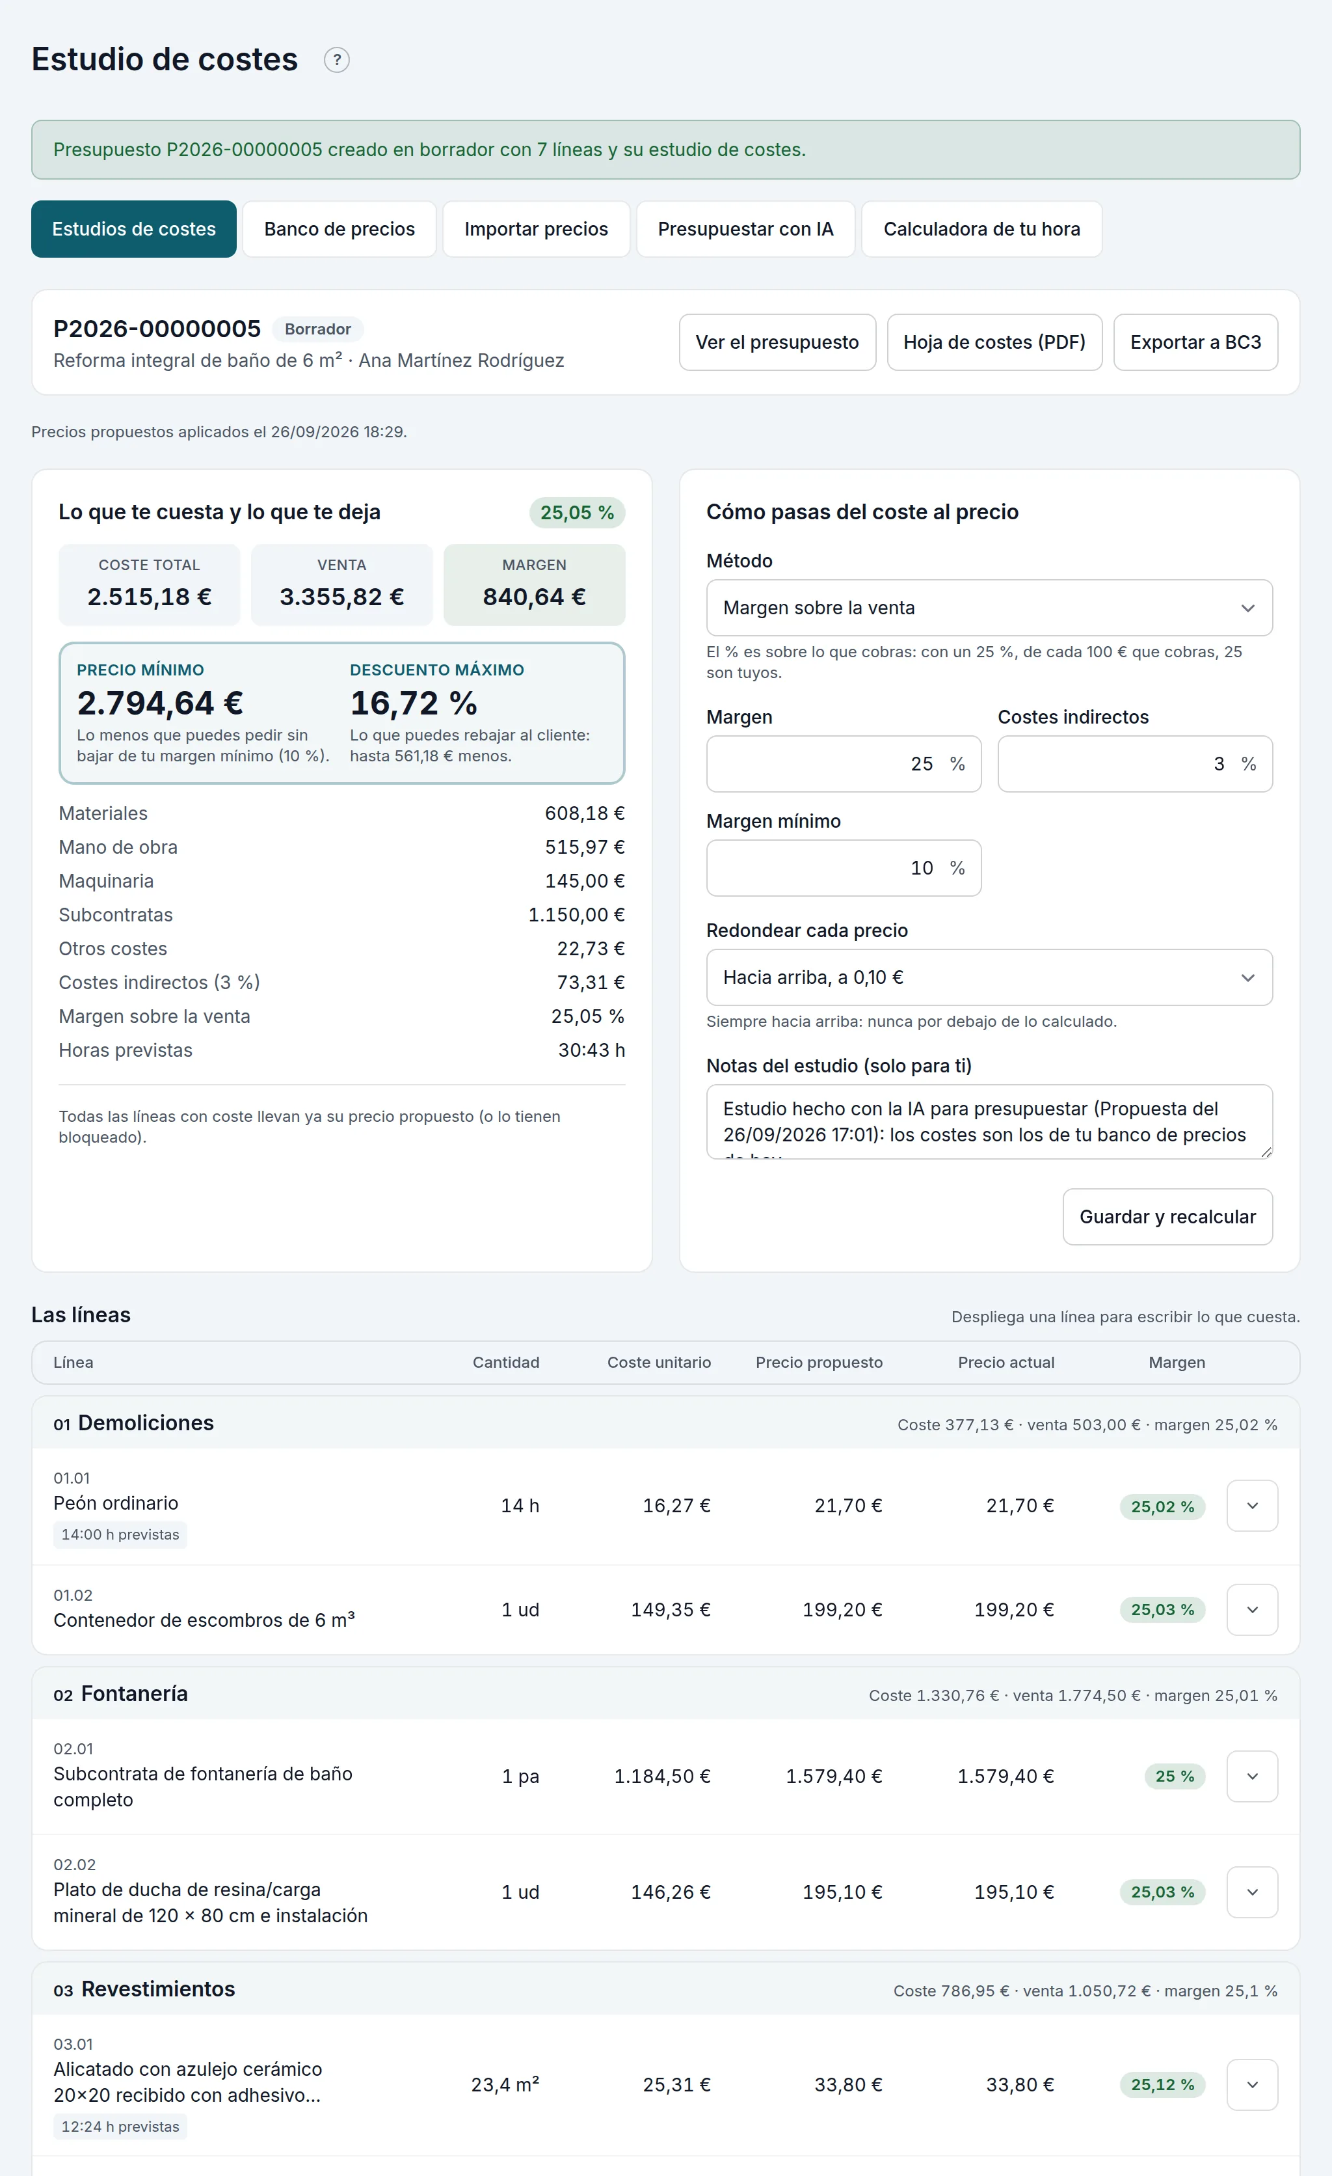The height and width of the screenshot is (2176, 1332).
Task: Click Ver el presupuesto button
Action: [x=777, y=342]
